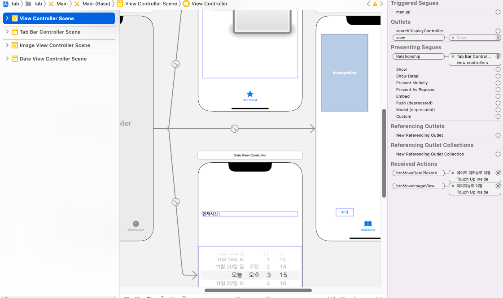Click the Custom segue connection circle
Viewport: 503px width, 298px height.
coord(498,117)
